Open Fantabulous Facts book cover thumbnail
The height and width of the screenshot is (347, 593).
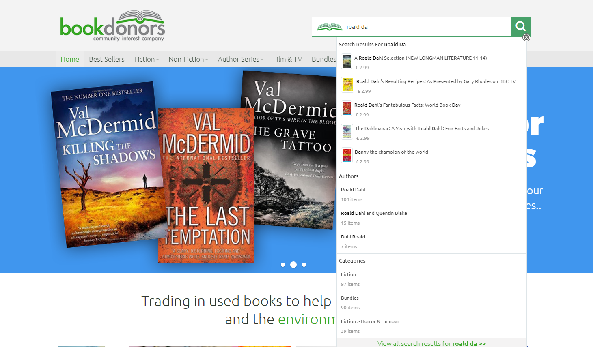[x=346, y=108]
